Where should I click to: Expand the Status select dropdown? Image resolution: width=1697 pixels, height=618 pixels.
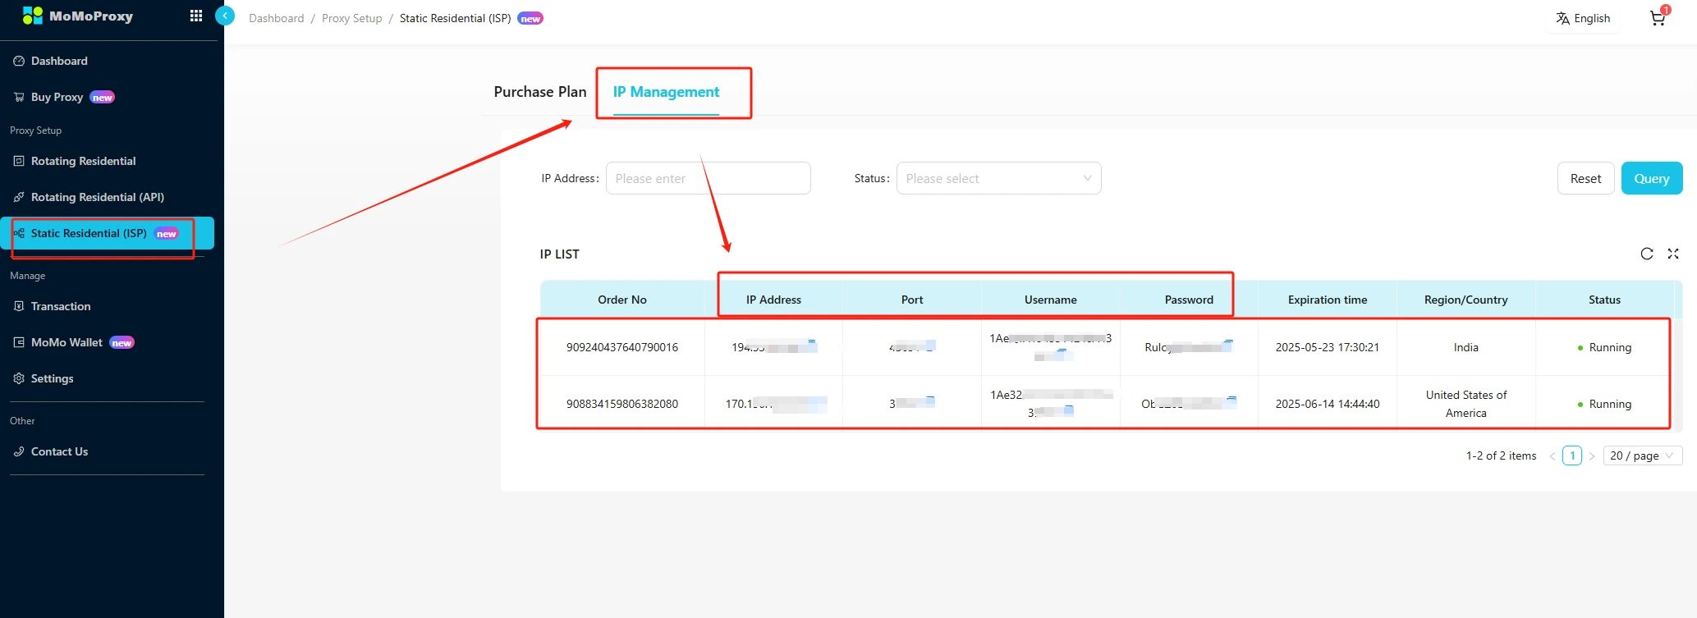[x=998, y=178]
